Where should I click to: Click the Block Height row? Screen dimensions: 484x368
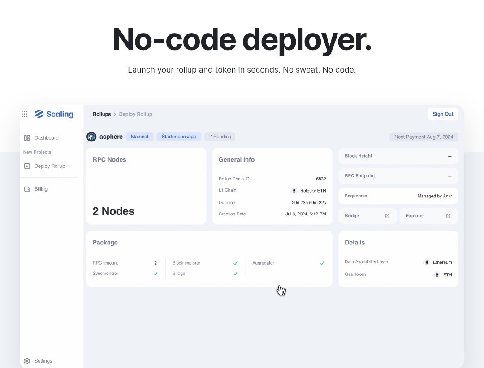[398, 156]
